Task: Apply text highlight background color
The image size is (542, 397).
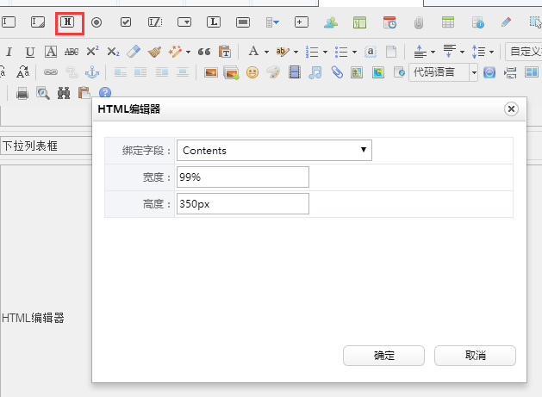Action: coord(283,52)
